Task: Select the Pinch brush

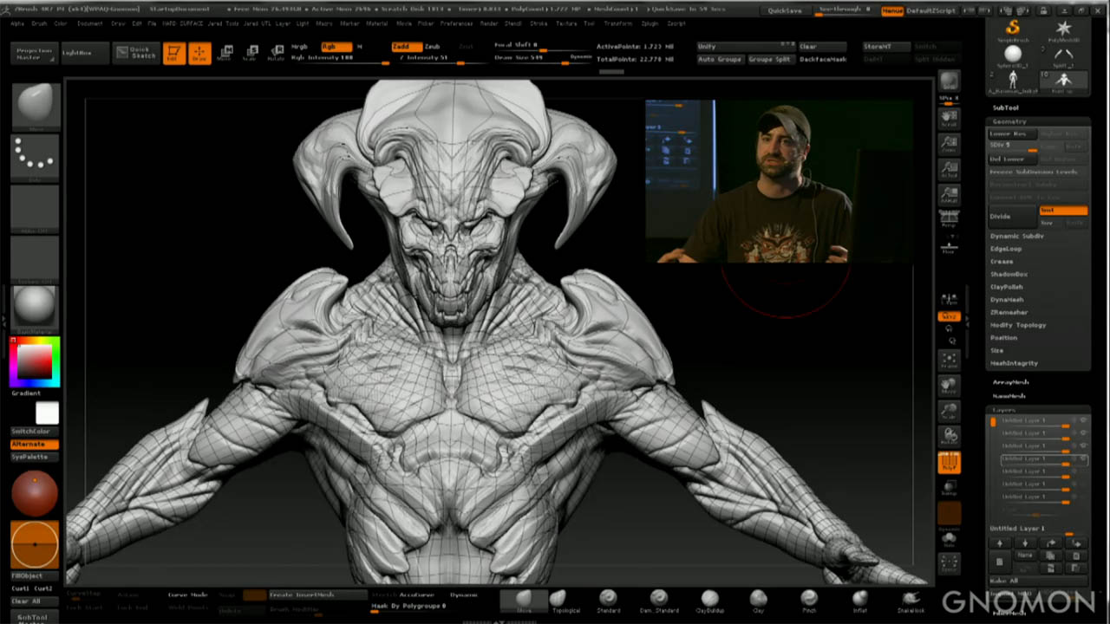Action: pos(809,601)
